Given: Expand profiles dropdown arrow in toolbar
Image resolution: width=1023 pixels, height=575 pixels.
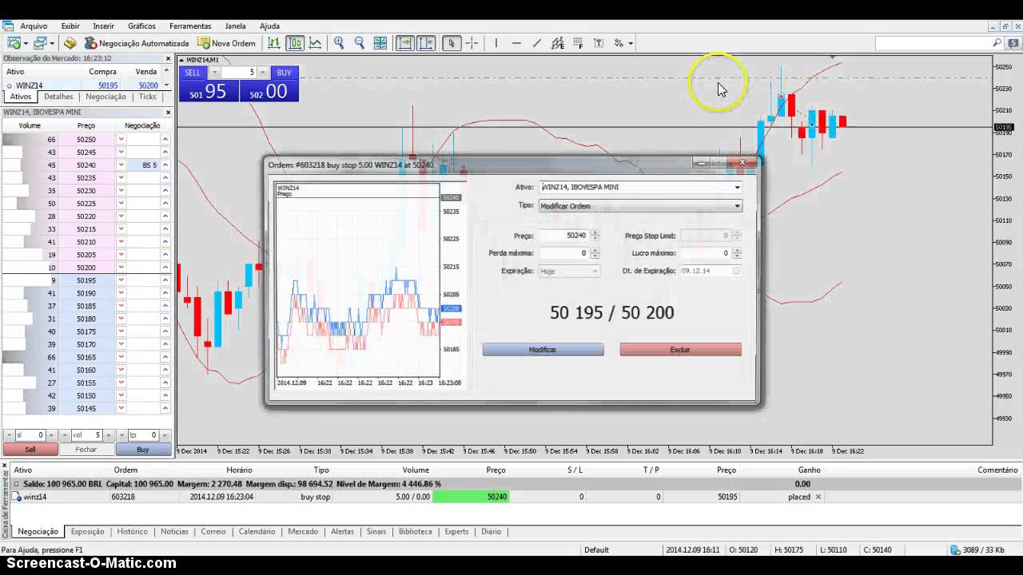Looking at the screenshot, I should pos(53,43).
